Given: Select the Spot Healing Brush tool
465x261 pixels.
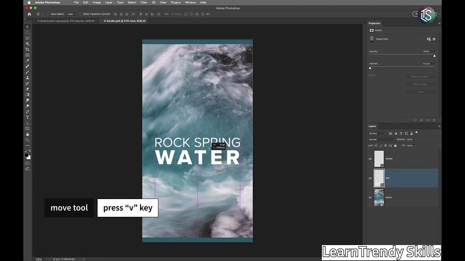Looking at the screenshot, I should click(x=27, y=66).
